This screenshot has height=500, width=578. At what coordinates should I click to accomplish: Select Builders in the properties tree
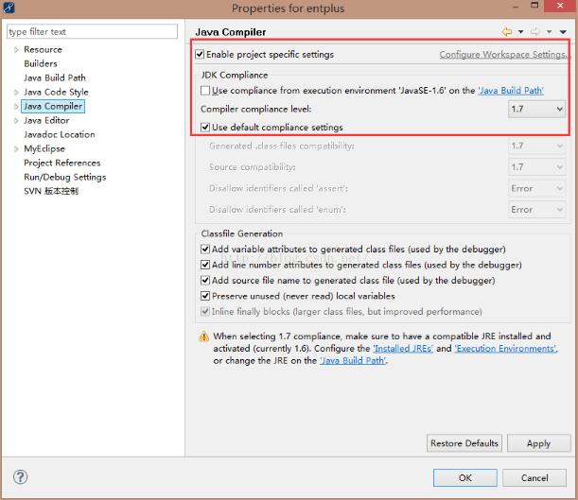(x=41, y=63)
